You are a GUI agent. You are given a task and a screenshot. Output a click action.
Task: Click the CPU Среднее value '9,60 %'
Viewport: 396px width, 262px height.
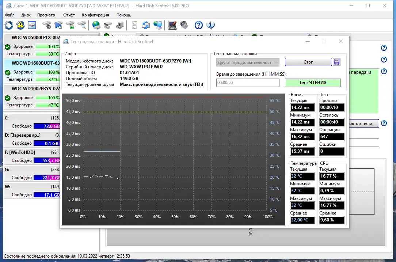(x=332, y=220)
